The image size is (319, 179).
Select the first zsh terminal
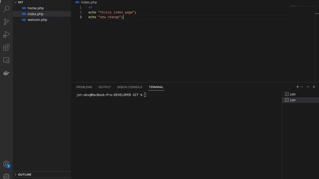coord(300,94)
